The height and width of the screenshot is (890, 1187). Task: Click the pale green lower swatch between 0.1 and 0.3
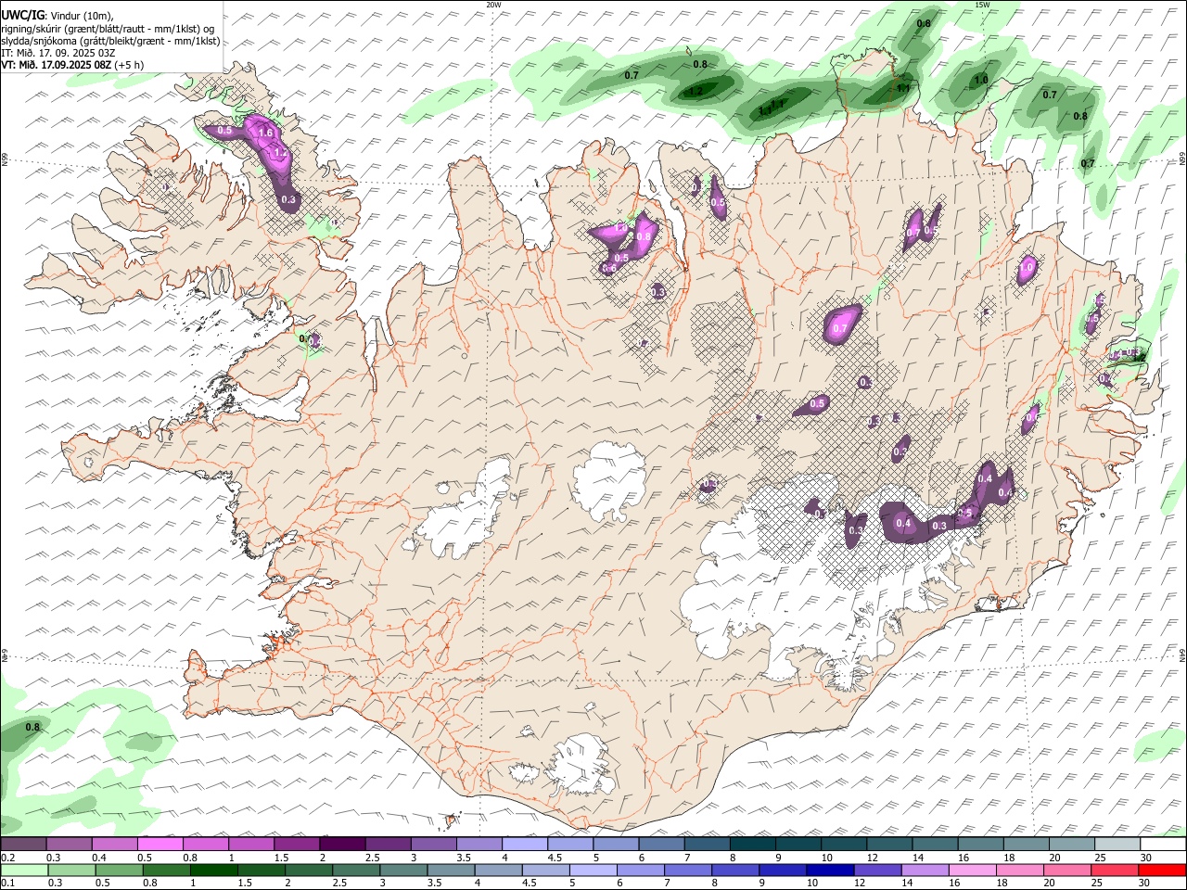click(25, 870)
